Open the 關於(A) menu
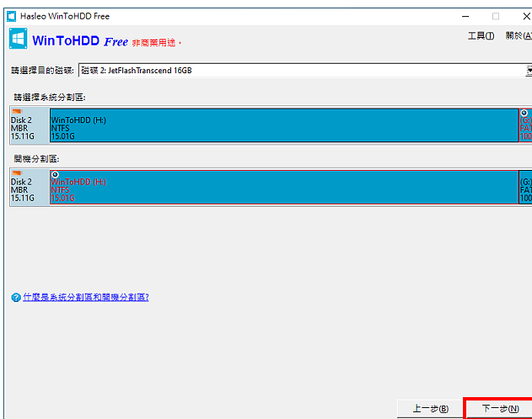Viewport: 532px width, 419px height. coord(519,35)
